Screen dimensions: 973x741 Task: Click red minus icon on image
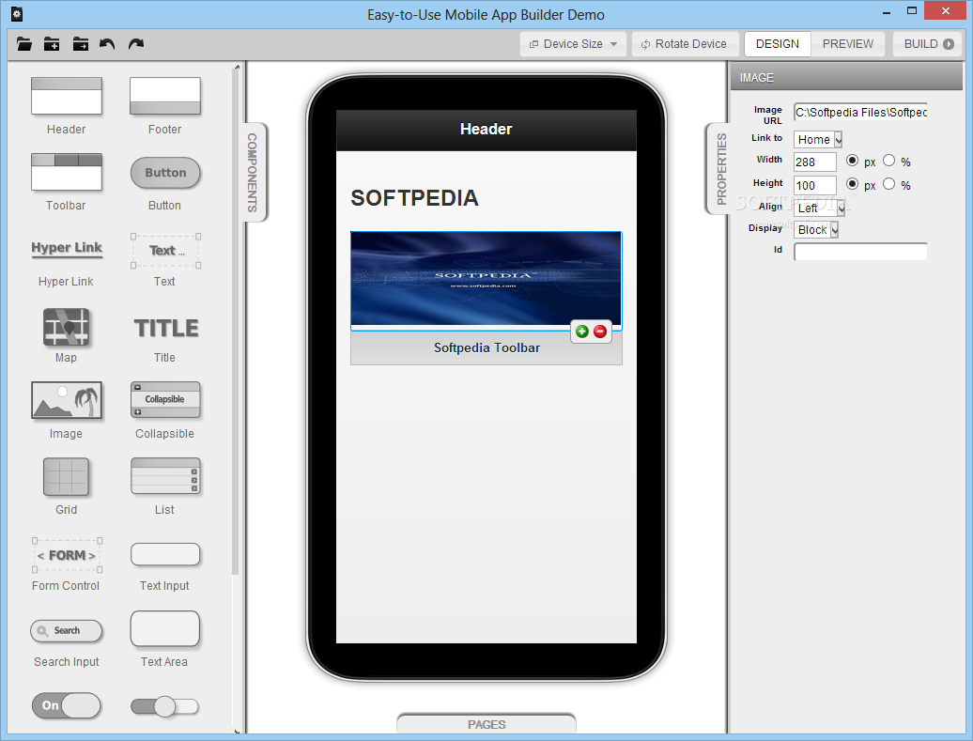[x=600, y=332]
